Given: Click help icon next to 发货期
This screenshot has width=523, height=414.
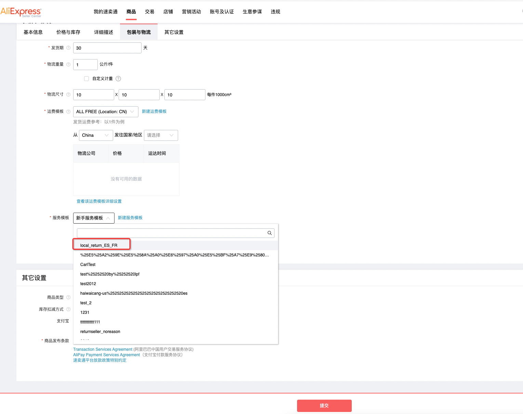Looking at the screenshot, I should tap(68, 48).
